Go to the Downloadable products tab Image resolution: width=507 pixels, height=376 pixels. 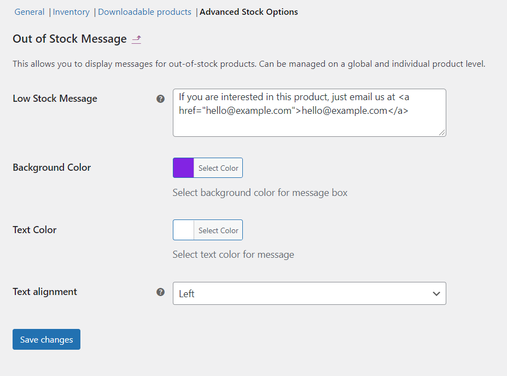click(x=144, y=11)
